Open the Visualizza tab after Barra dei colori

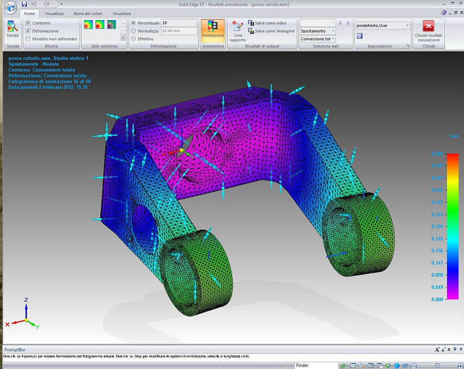pyautogui.click(x=121, y=14)
